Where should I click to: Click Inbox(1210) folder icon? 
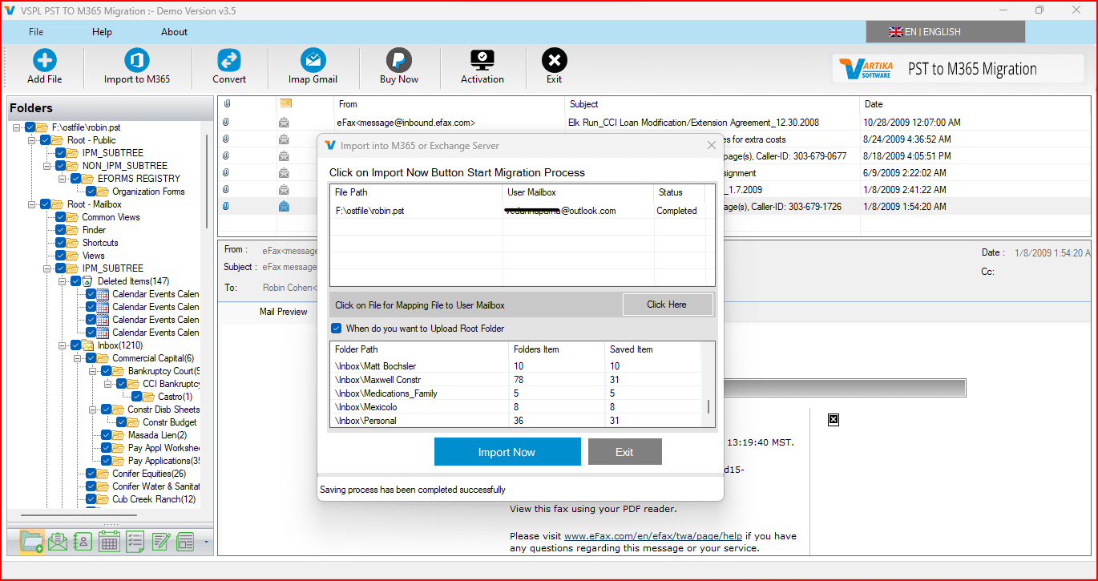(x=87, y=345)
